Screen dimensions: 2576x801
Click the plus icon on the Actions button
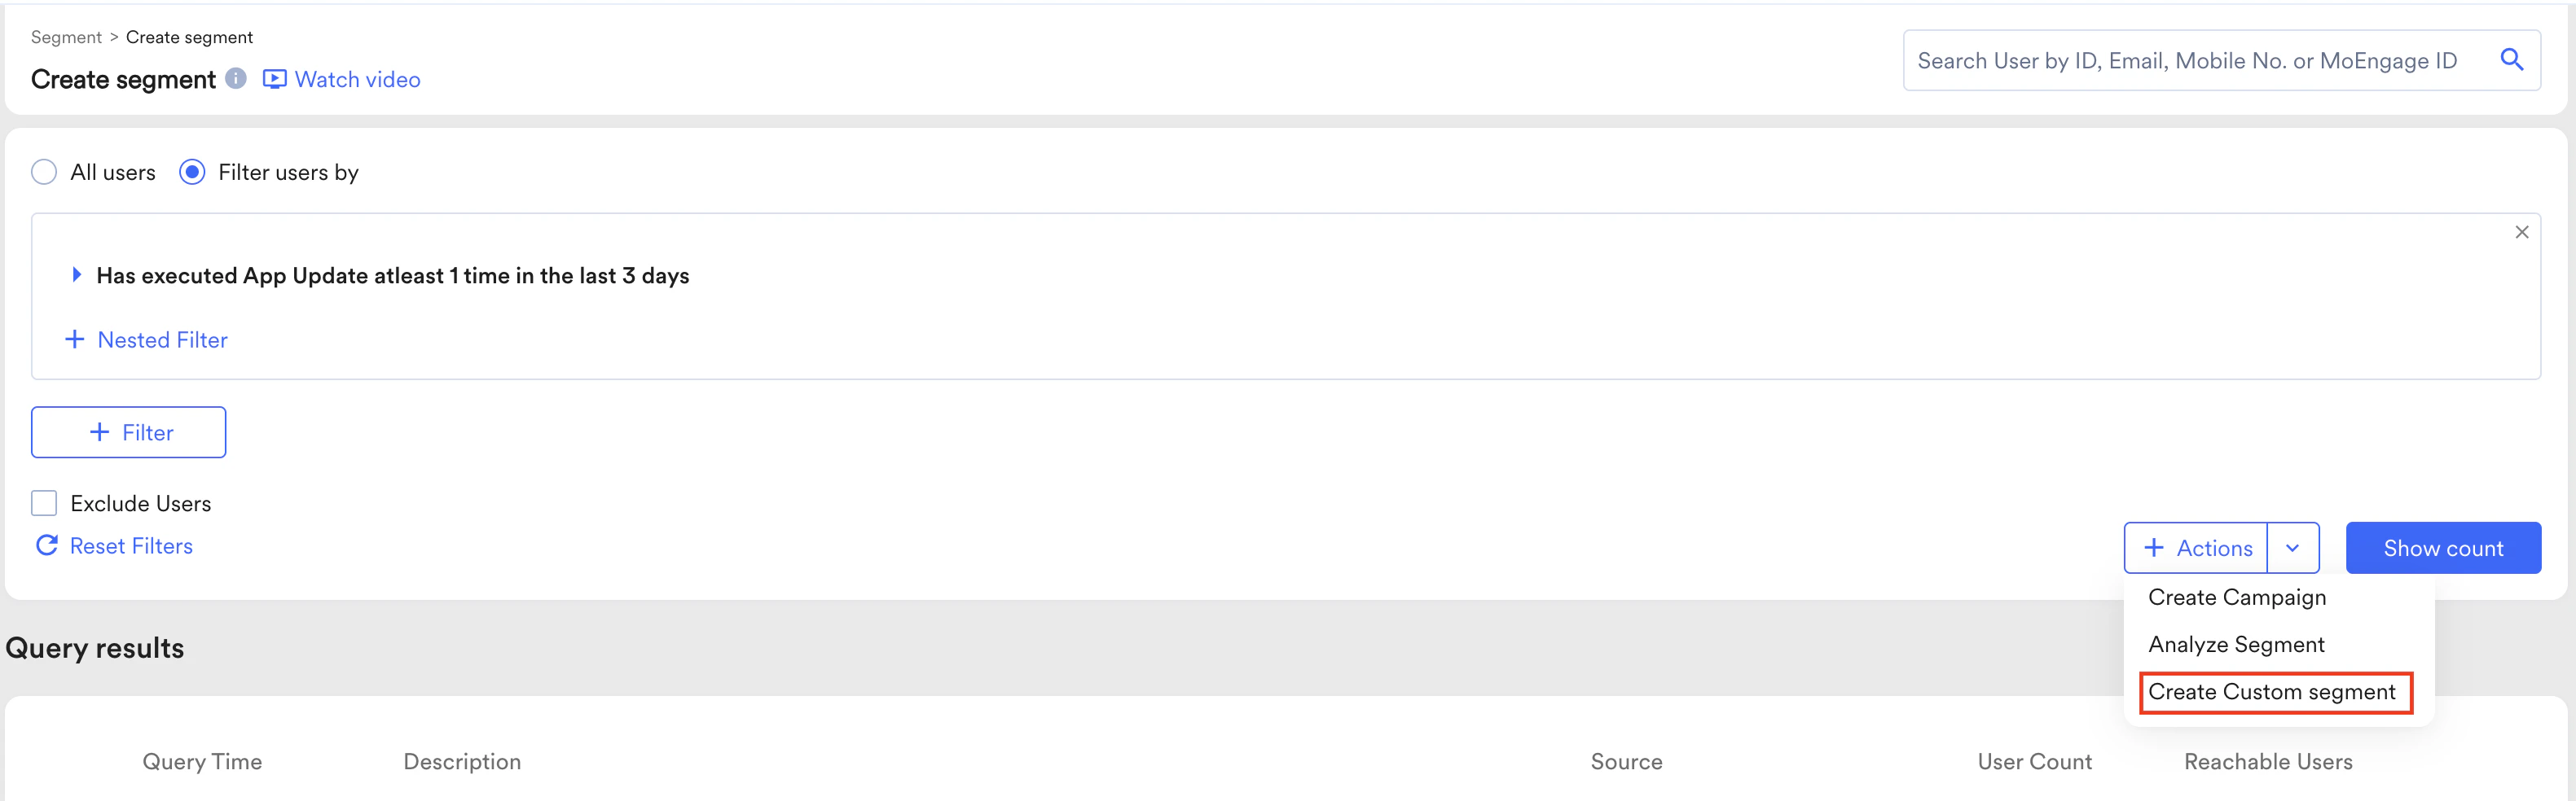point(2155,547)
